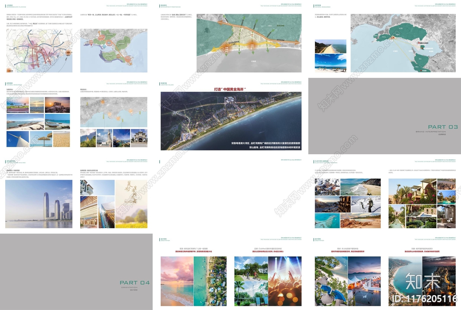Click the PART 04 section title
This screenshot has width=461, height=310.
(x=135, y=283)
